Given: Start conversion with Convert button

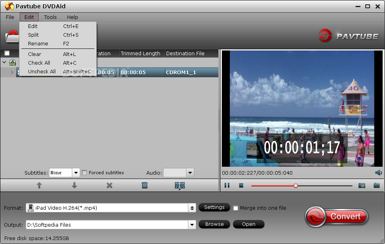Looking at the screenshot, I should click(337, 216).
